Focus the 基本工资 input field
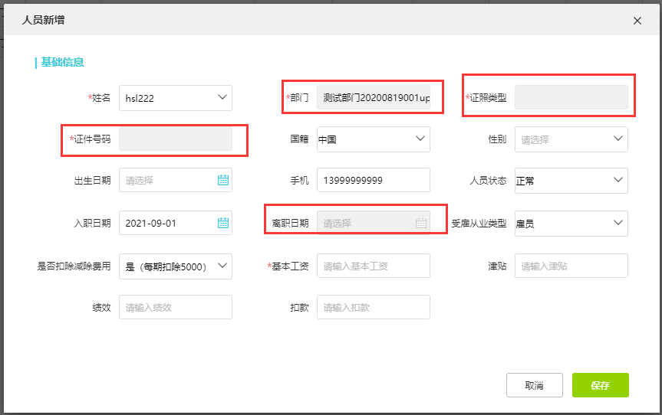 click(373, 266)
